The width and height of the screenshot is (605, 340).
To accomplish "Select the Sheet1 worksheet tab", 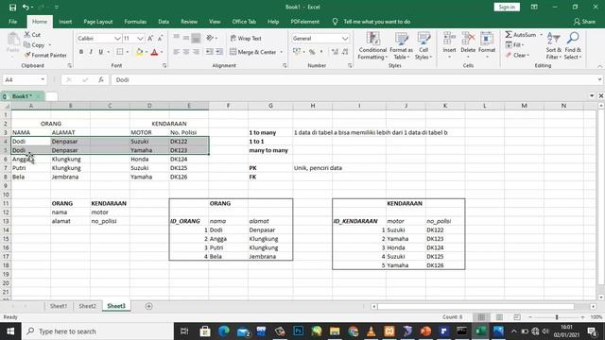I will pos(59,306).
